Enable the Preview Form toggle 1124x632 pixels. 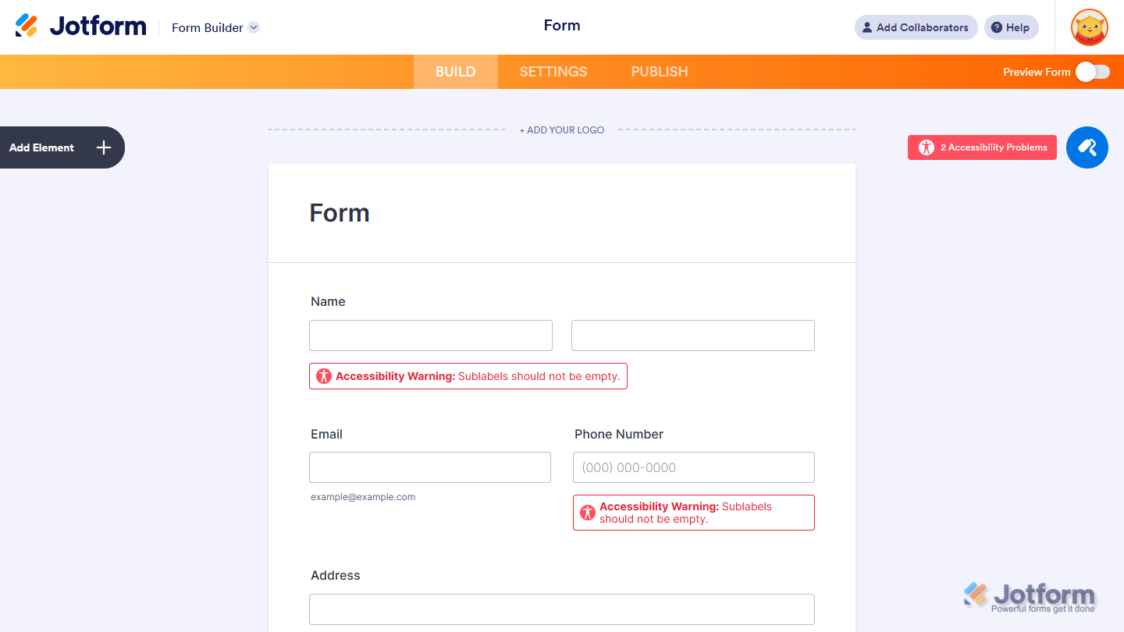(1092, 71)
